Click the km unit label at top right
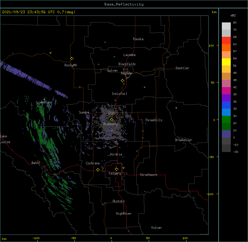 coord(214,12)
